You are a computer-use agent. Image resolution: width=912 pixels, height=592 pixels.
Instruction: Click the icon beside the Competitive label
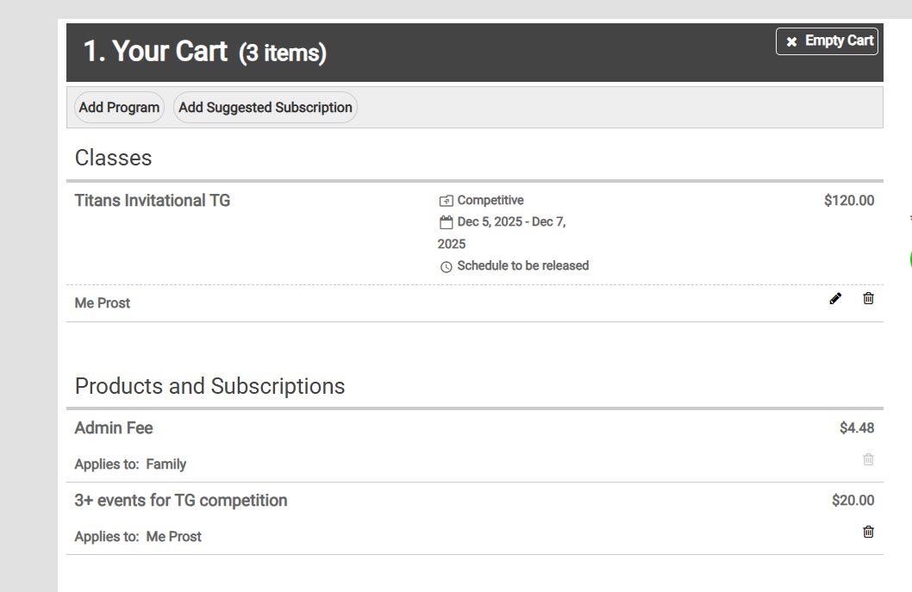[446, 201]
